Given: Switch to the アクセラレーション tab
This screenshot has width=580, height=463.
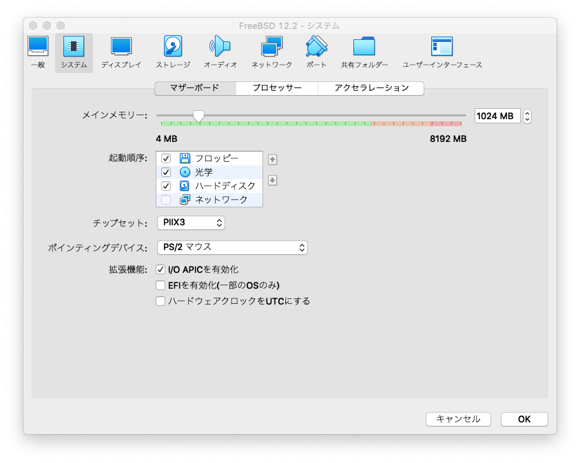Looking at the screenshot, I should (371, 88).
